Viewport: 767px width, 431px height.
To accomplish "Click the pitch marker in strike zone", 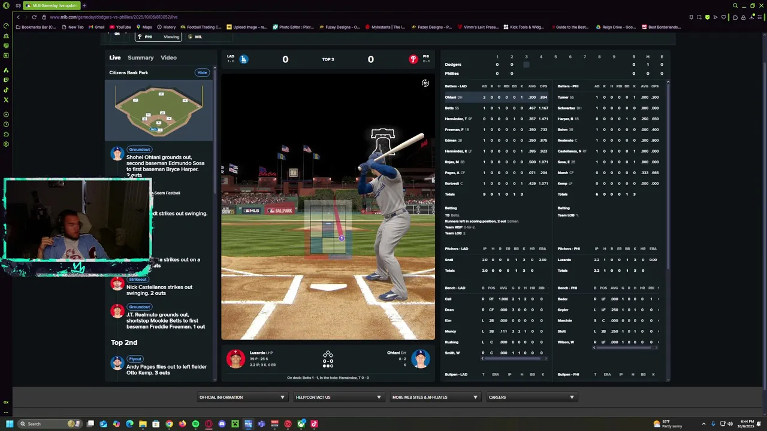I will coord(342,238).
